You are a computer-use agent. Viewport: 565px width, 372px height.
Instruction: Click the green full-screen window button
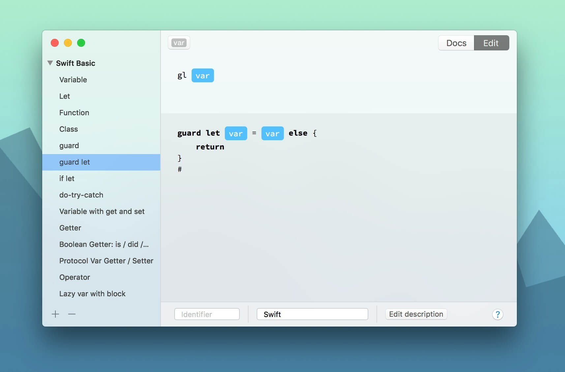81,43
